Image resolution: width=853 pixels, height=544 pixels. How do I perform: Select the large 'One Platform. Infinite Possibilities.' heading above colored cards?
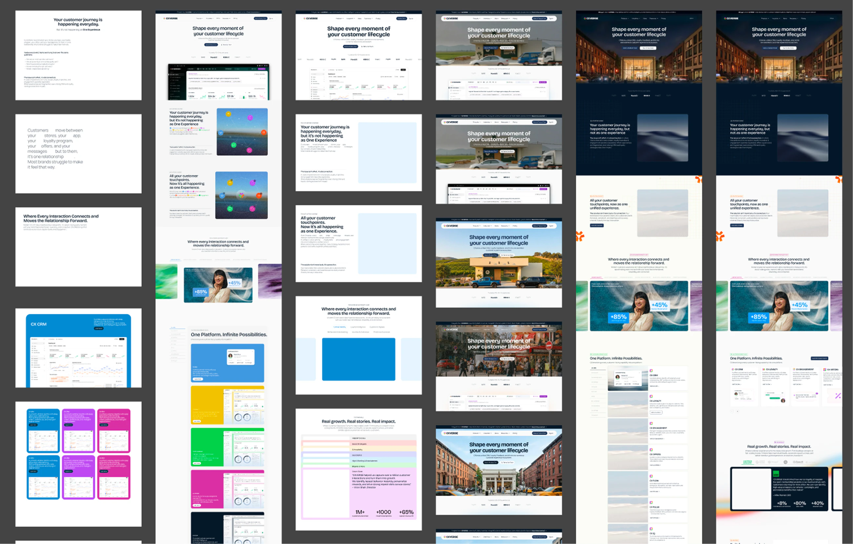coord(229,334)
